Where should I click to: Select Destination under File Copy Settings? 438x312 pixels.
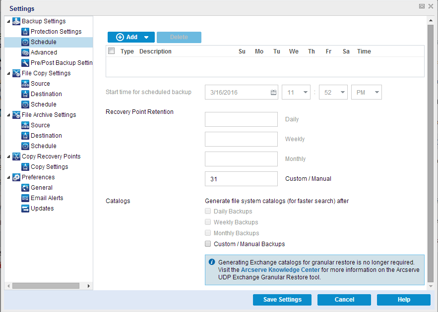[46, 94]
